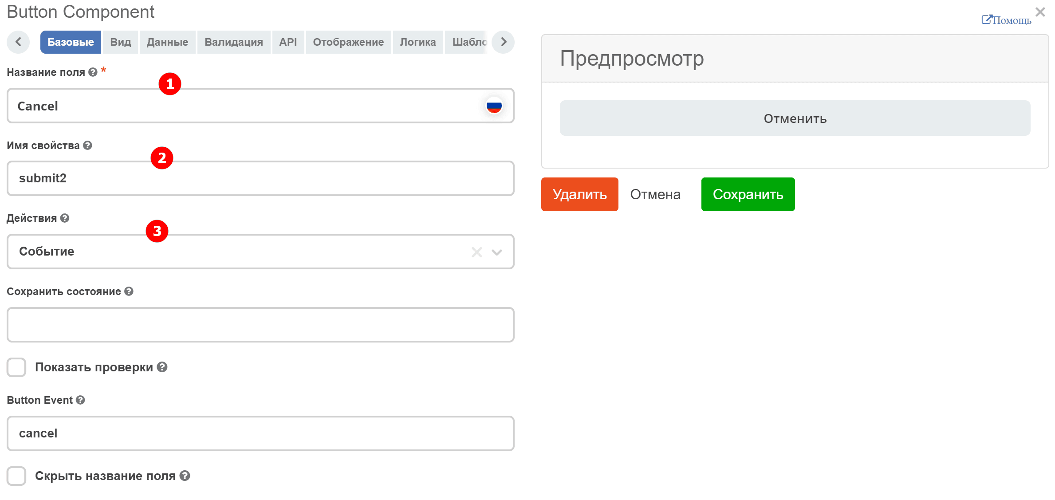Clear the Событие selection with X
Image resolution: width=1055 pixels, height=500 pixels.
477,252
